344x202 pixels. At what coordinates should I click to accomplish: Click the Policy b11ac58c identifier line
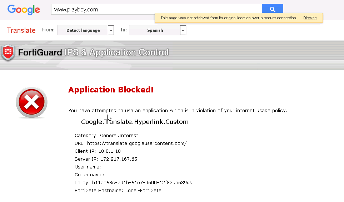pos(133,183)
